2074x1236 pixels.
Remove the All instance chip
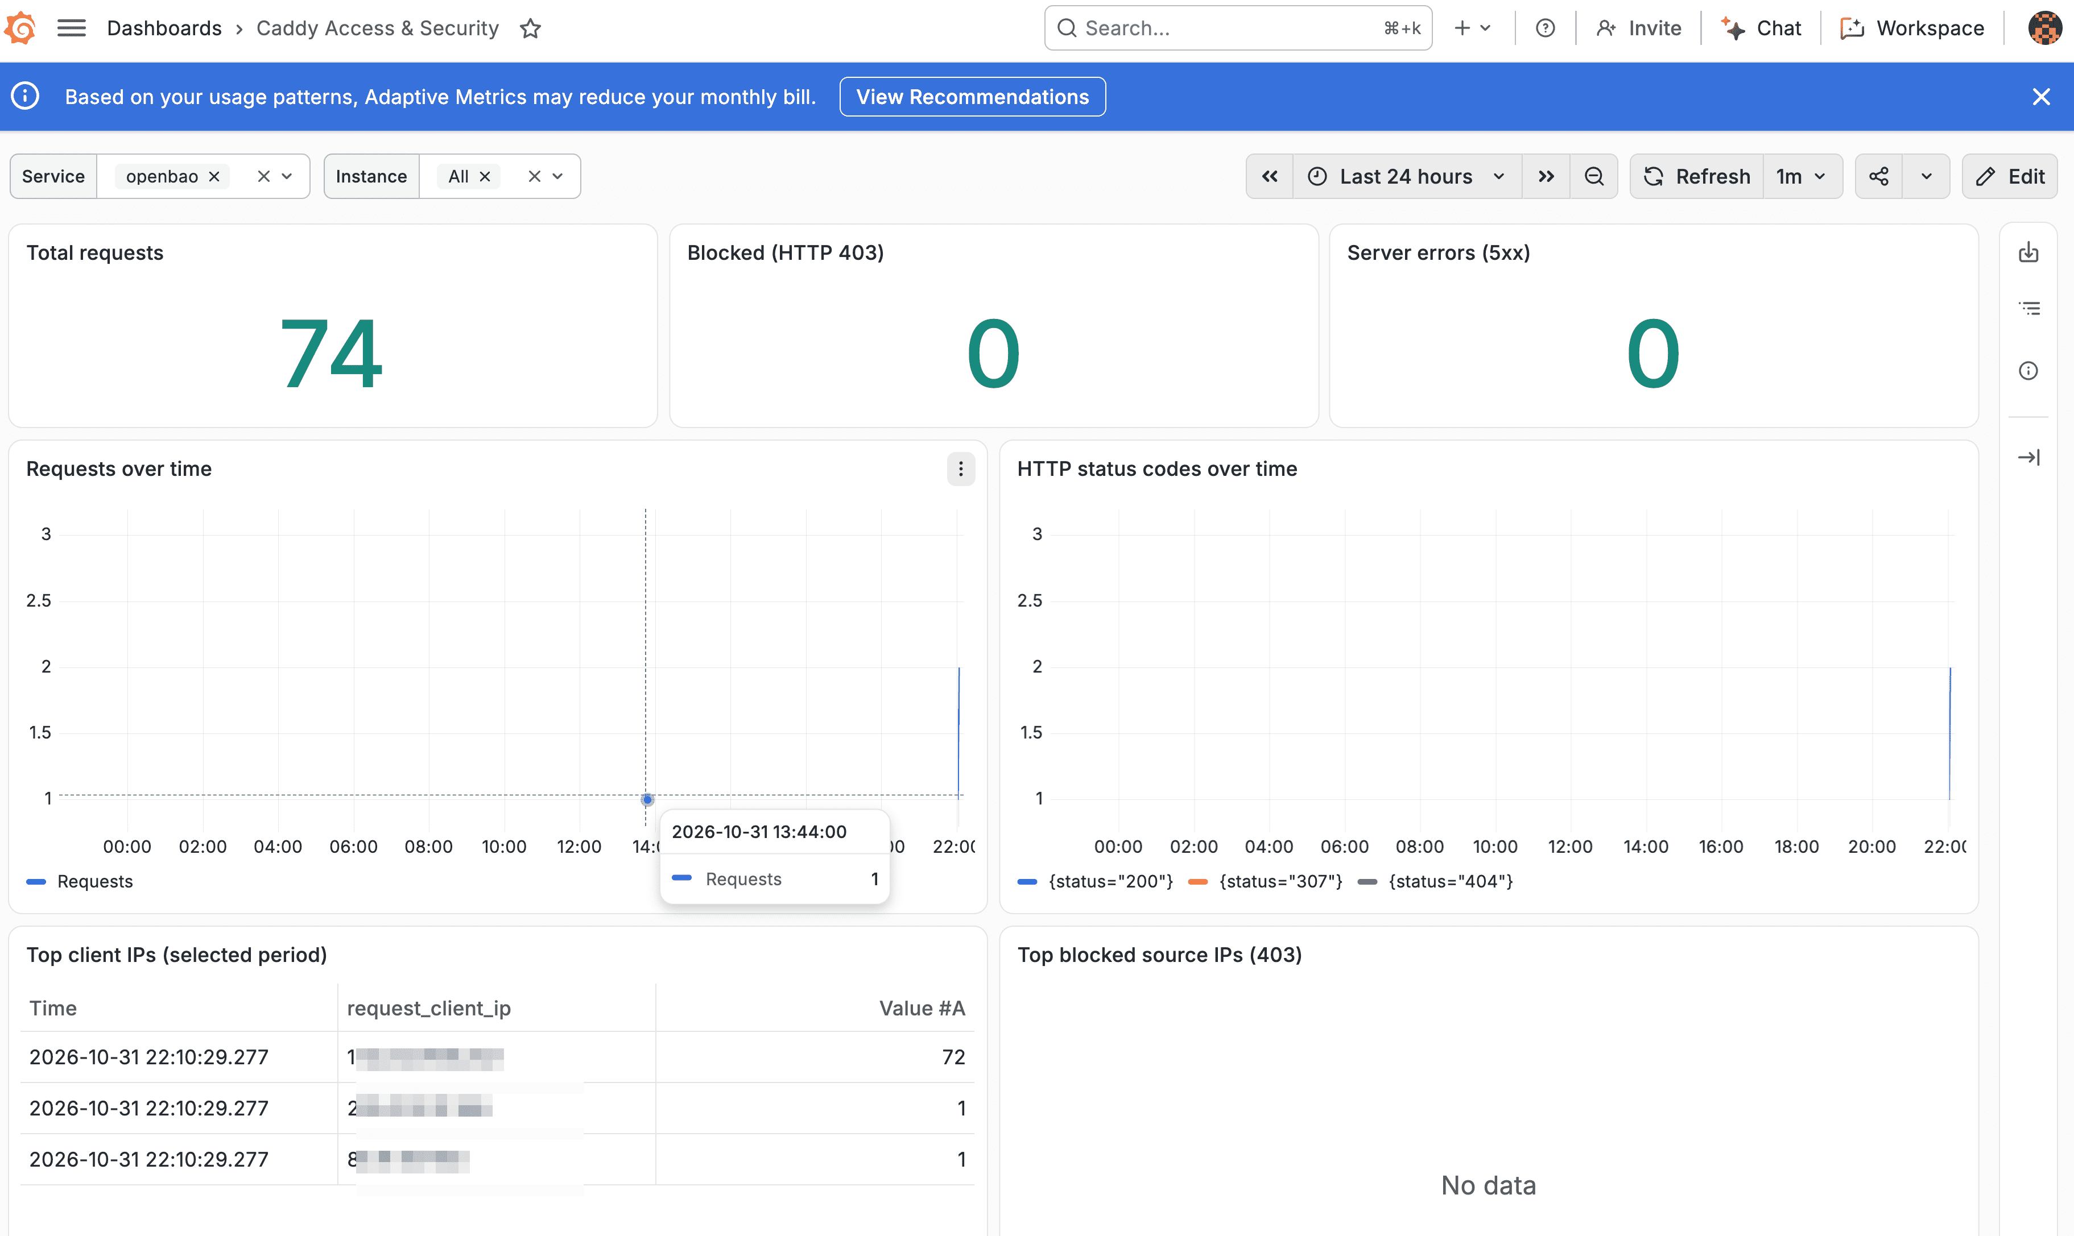click(485, 177)
